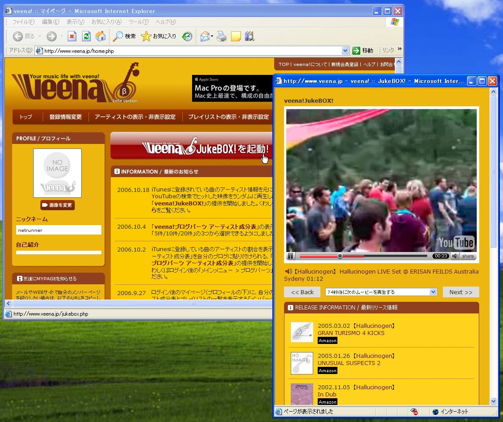Click the 登録情報変更 navigation tab

pyautogui.click(x=66, y=117)
